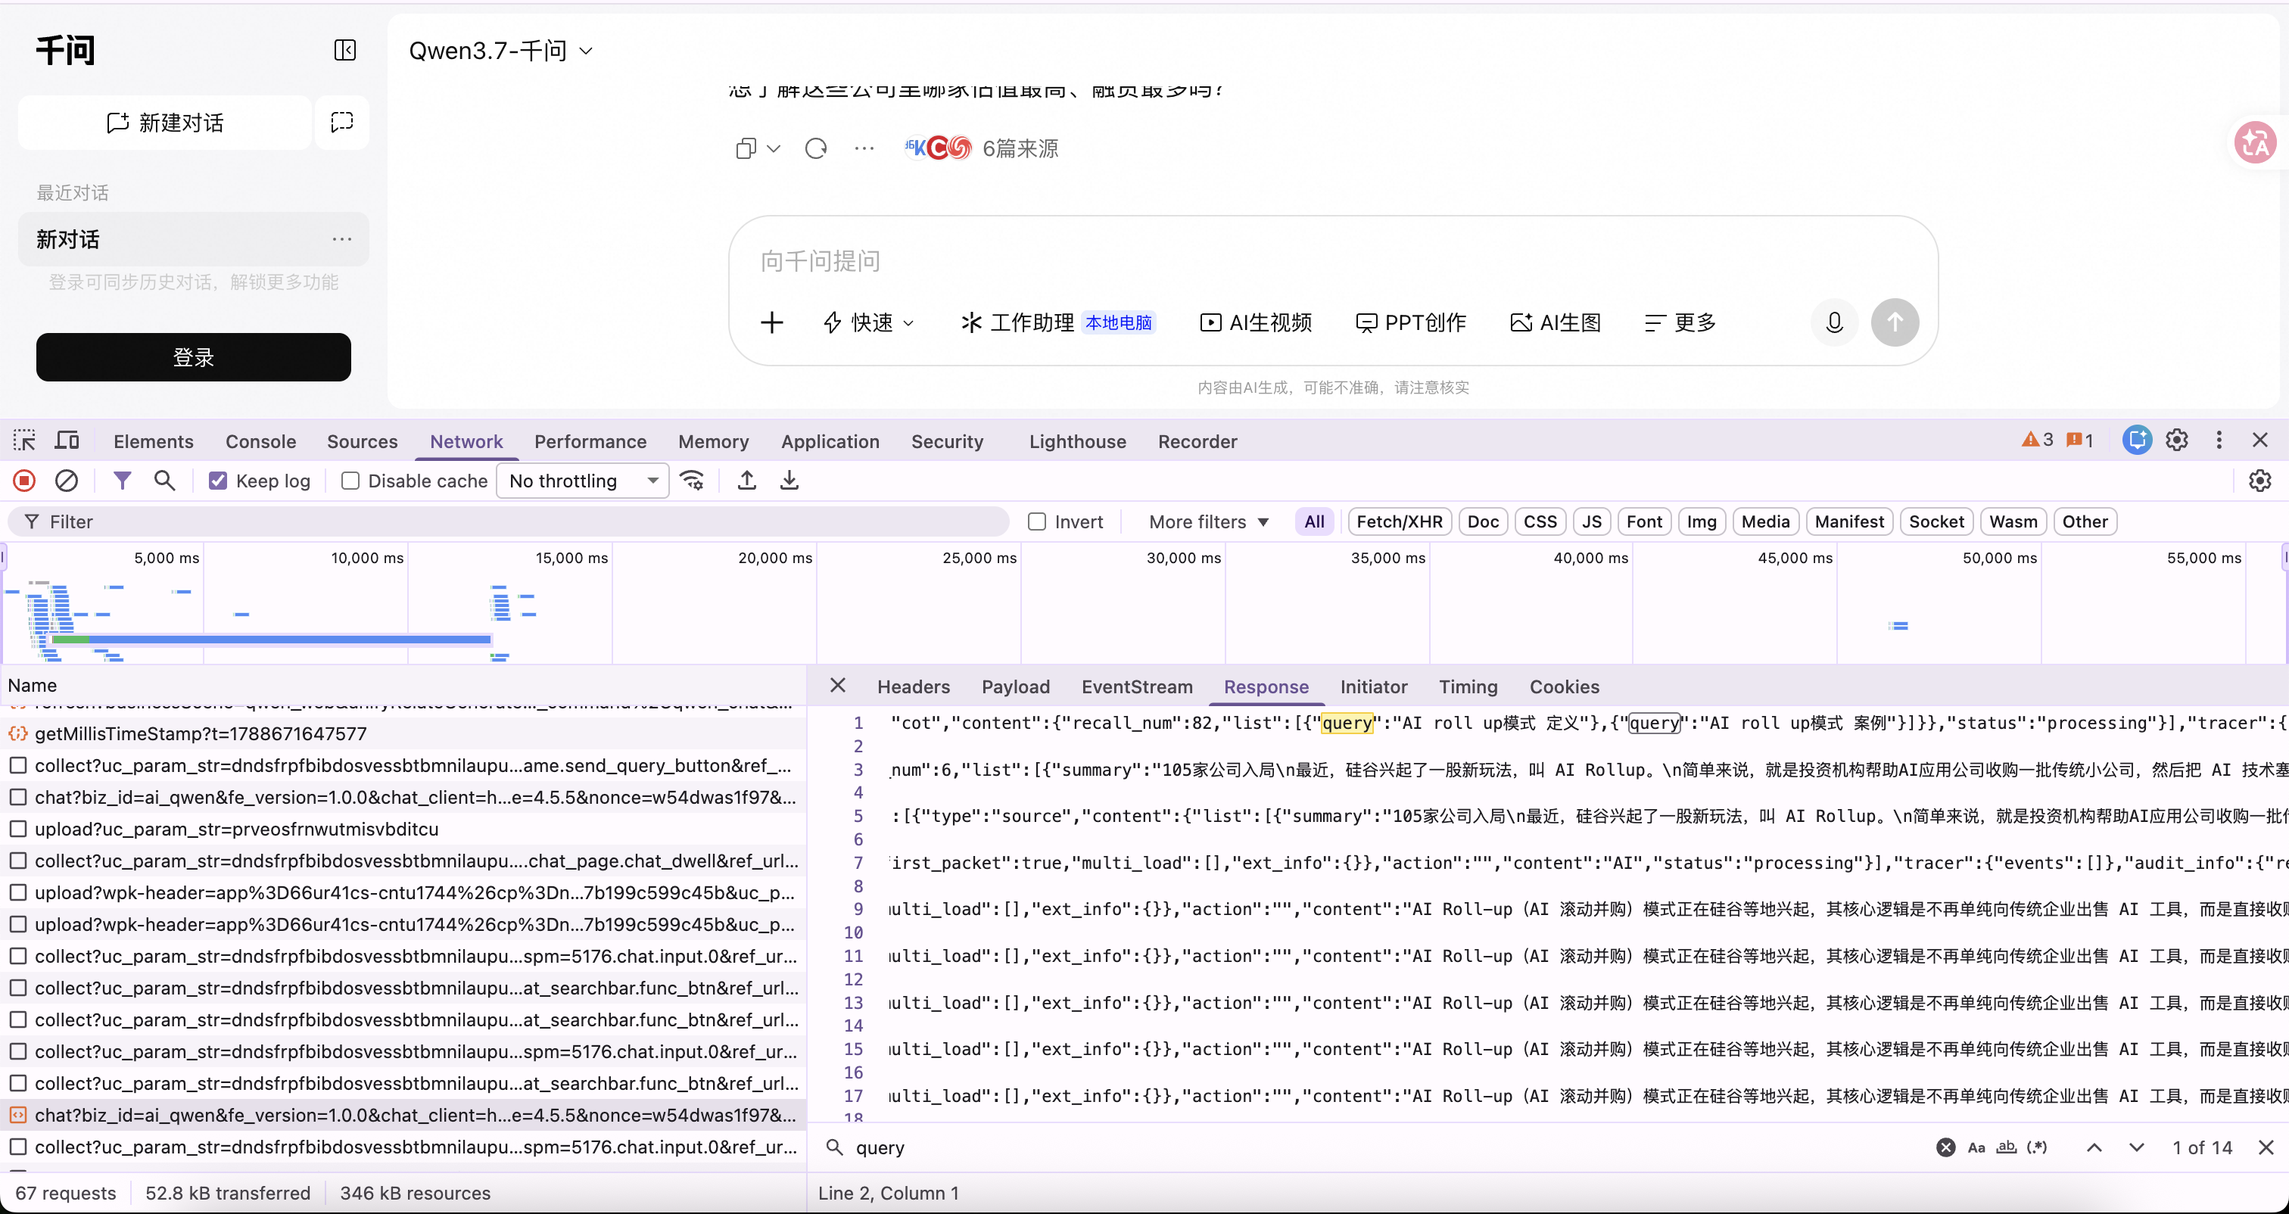Select the Fetch/XHR filter chip
The width and height of the screenshot is (2289, 1214).
[1400, 521]
